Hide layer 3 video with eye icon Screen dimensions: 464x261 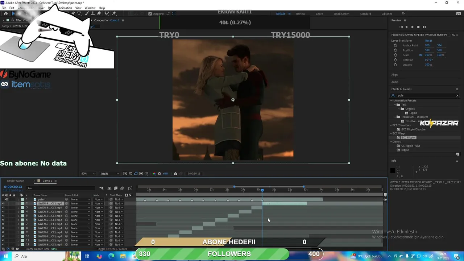3,208
